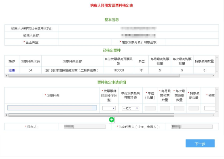Screen dimensions: 224x159
Task: Click the 变更 link for invoice type 04
Action: [12, 70]
